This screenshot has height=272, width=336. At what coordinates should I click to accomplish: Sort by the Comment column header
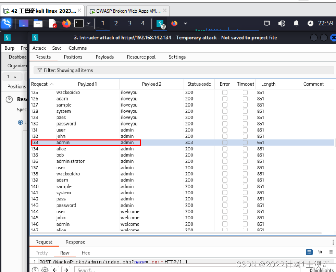tap(313, 84)
